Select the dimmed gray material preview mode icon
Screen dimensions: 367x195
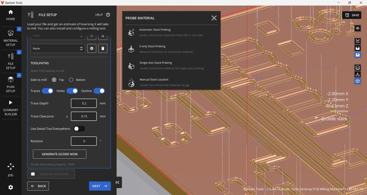[358, 41]
